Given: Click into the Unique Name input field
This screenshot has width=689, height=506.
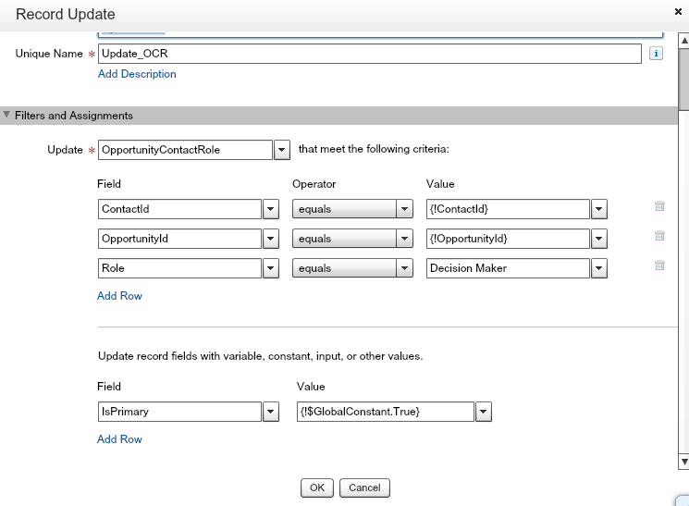Looking at the screenshot, I should click(x=370, y=54).
